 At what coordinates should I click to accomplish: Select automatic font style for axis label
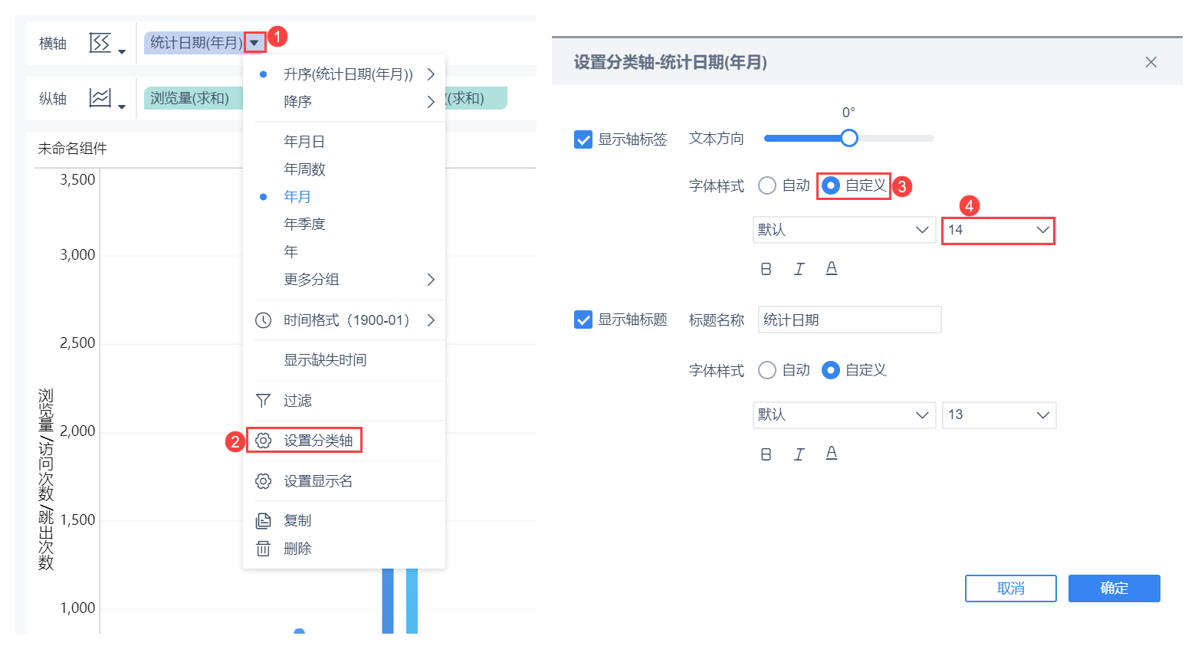[x=767, y=185]
